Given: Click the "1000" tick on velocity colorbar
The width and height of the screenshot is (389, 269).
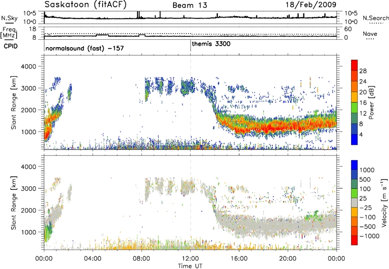Looking at the screenshot, I should (x=367, y=170).
